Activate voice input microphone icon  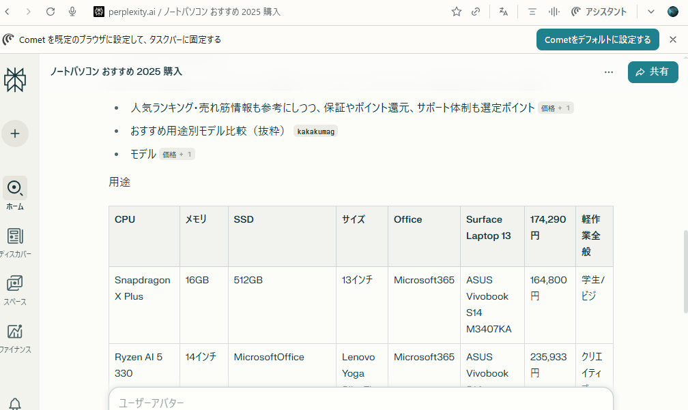click(72, 12)
